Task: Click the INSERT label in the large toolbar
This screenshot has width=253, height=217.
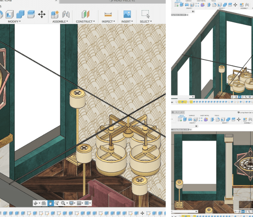Action: [x=127, y=21]
